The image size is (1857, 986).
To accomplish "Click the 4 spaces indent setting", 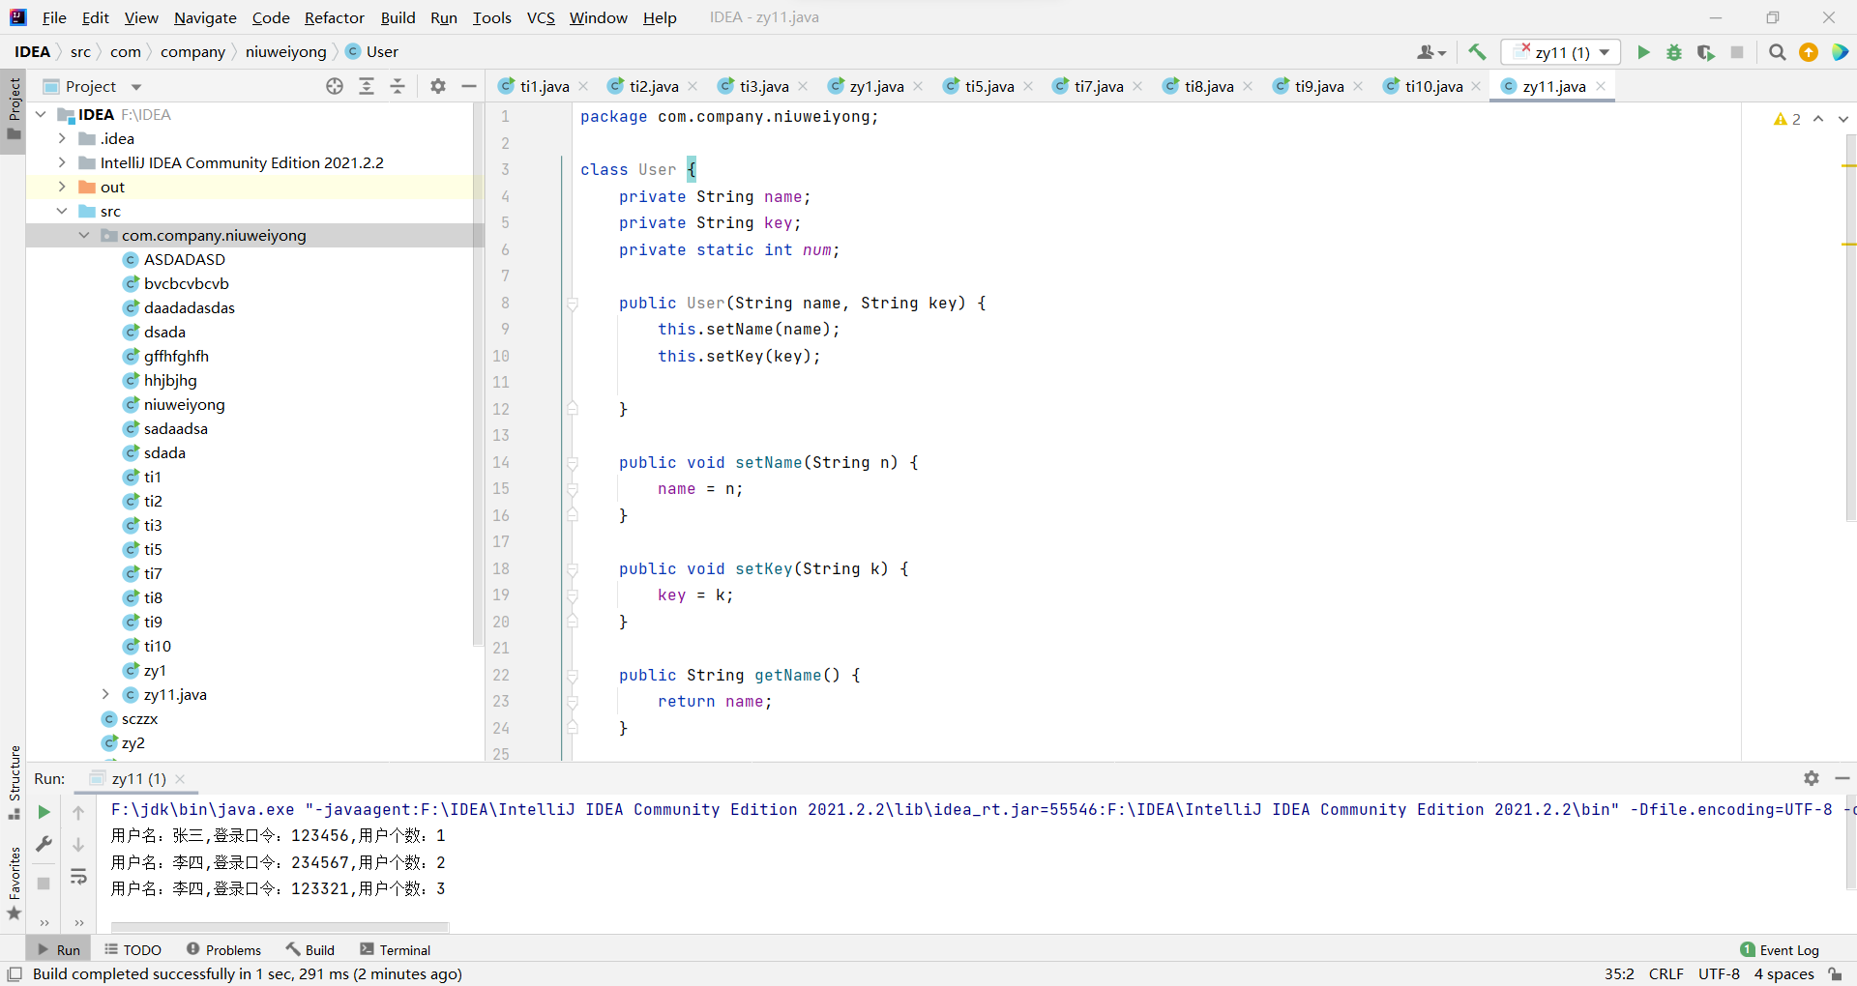I will point(1784,974).
